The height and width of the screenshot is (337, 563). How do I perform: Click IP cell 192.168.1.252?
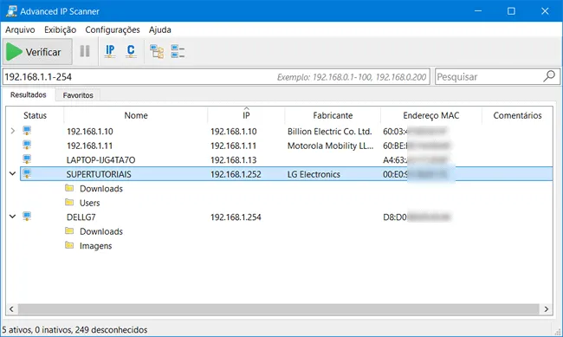tap(236, 174)
